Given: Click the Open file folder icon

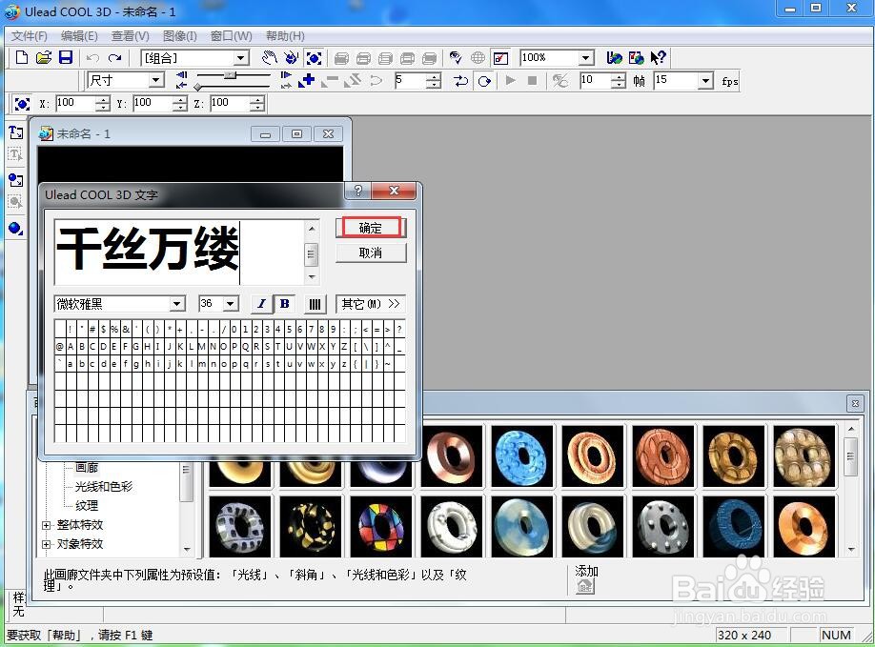Looking at the screenshot, I should pos(44,57).
